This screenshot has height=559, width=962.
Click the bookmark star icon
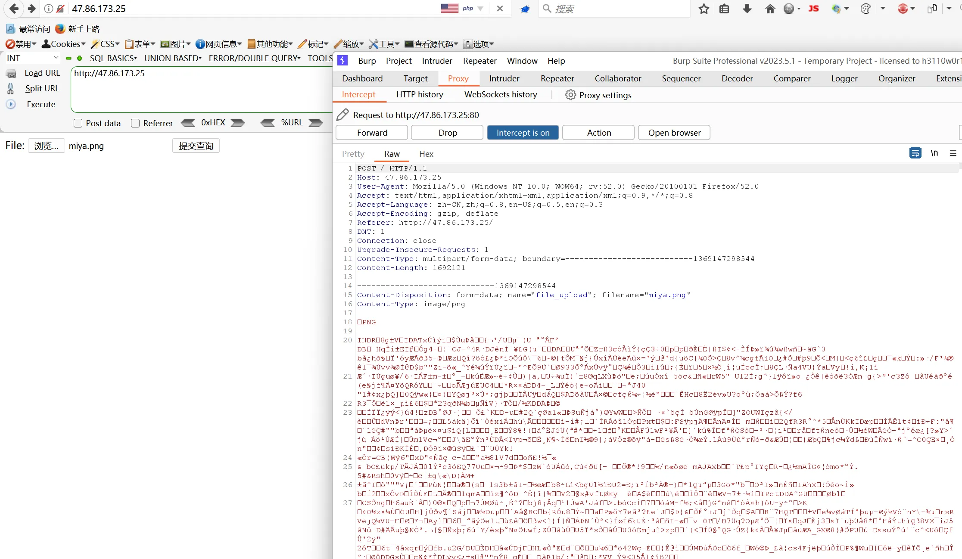(704, 9)
